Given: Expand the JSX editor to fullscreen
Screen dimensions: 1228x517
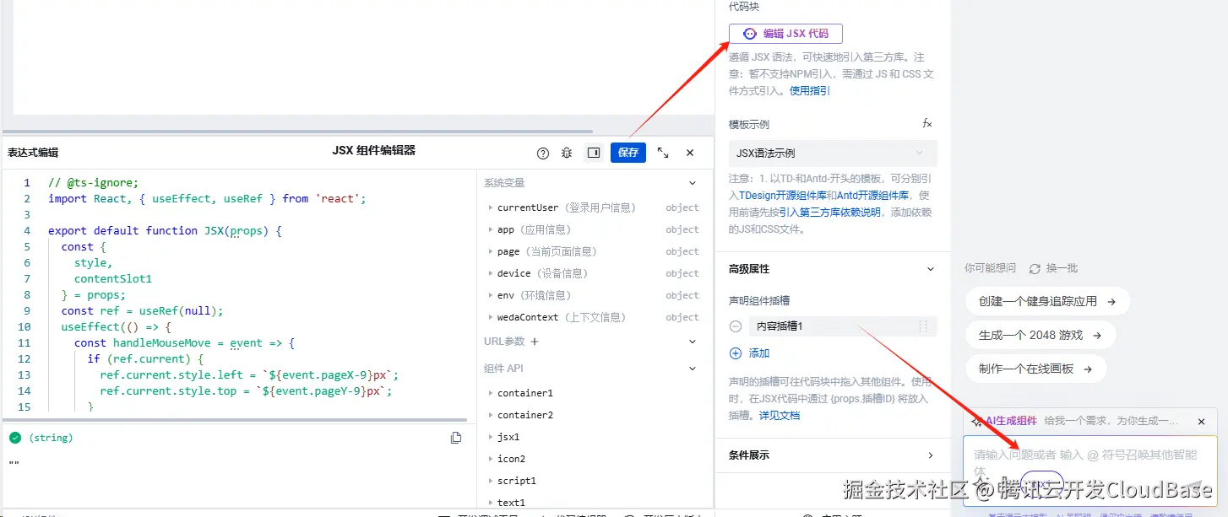Looking at the screenshot, I should tap(663, 153).
